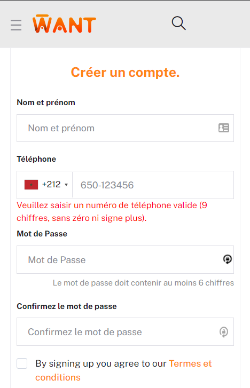Click the Téléphone field label
Screen dimensions: 250x388
36,159
